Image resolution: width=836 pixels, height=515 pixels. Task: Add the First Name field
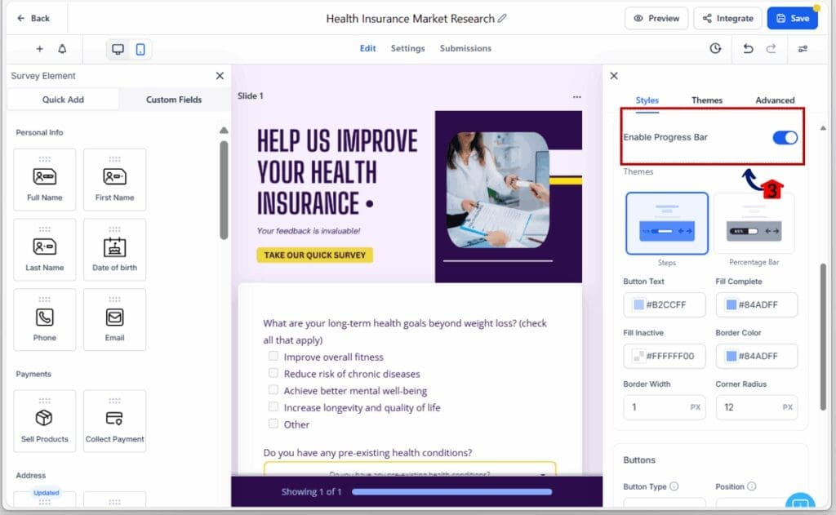(114, 180)
